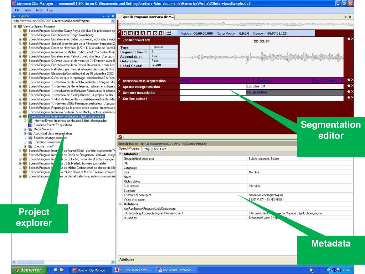
Task: Collapse the Relations section in metadata
Action: click(x=120, y=204)
